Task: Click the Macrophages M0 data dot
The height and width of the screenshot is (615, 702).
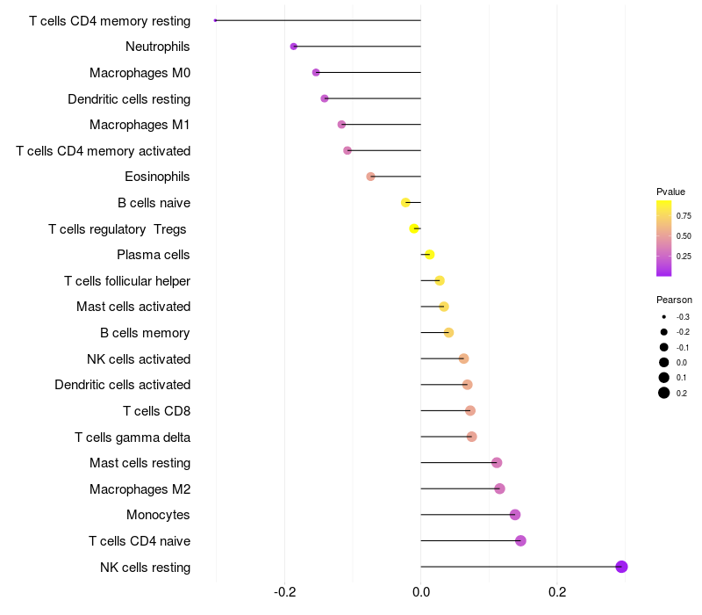Action: coord(316,72)
